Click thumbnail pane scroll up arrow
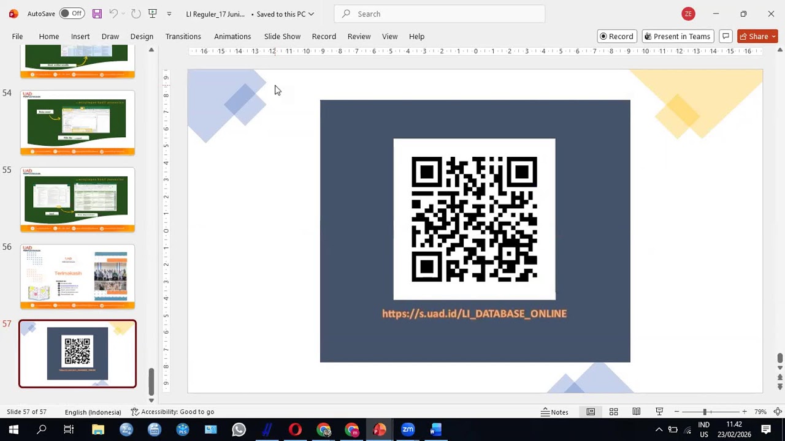Viewport: 785px width, 441px height. pos(151,50)
